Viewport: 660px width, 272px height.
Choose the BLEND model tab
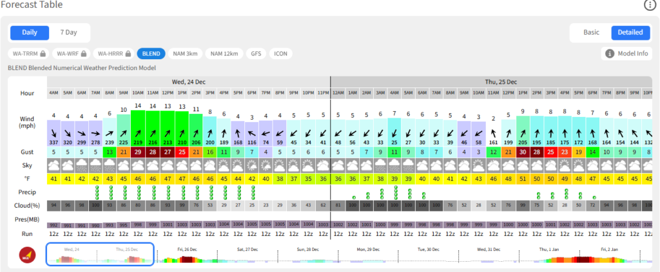coord(151,53)
